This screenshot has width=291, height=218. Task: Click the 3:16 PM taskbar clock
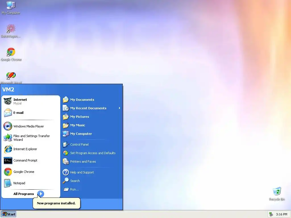(282, 214)
